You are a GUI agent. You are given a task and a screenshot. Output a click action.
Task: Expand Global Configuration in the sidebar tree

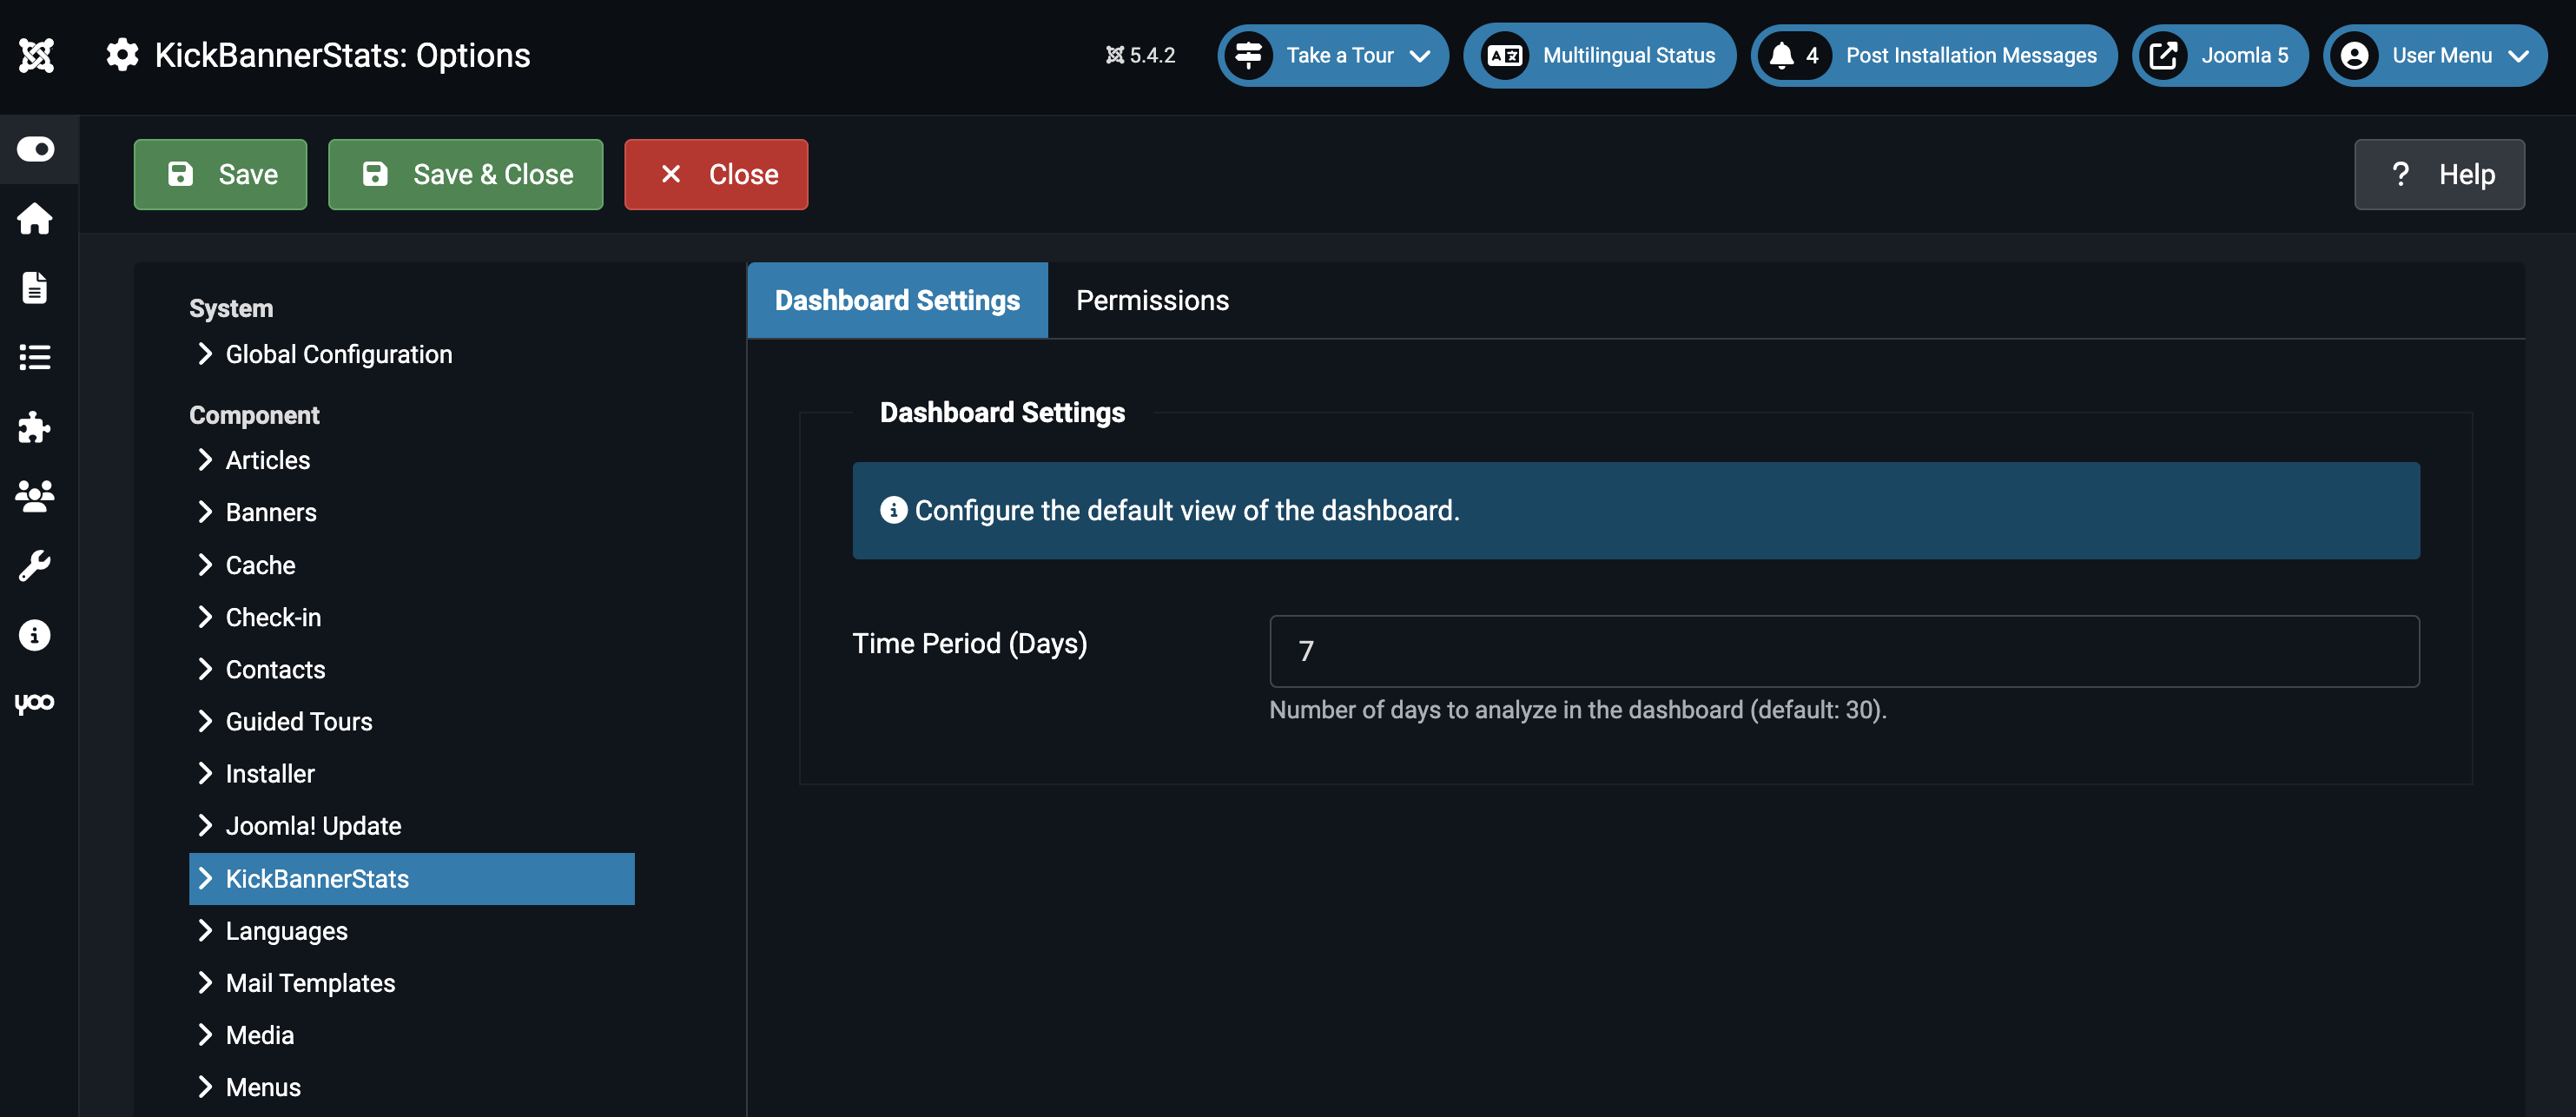338,354
